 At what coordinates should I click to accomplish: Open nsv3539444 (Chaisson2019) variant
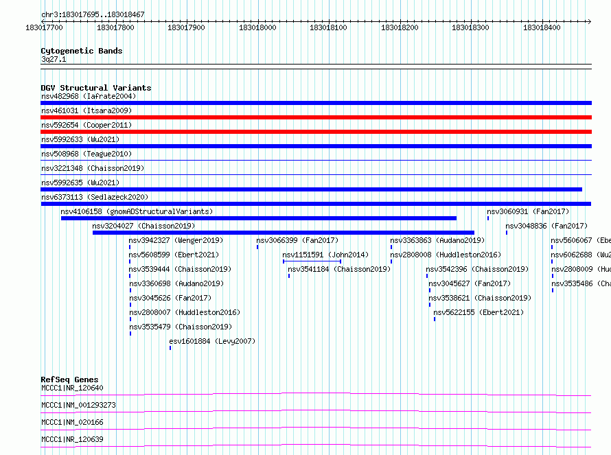point(180,269)
